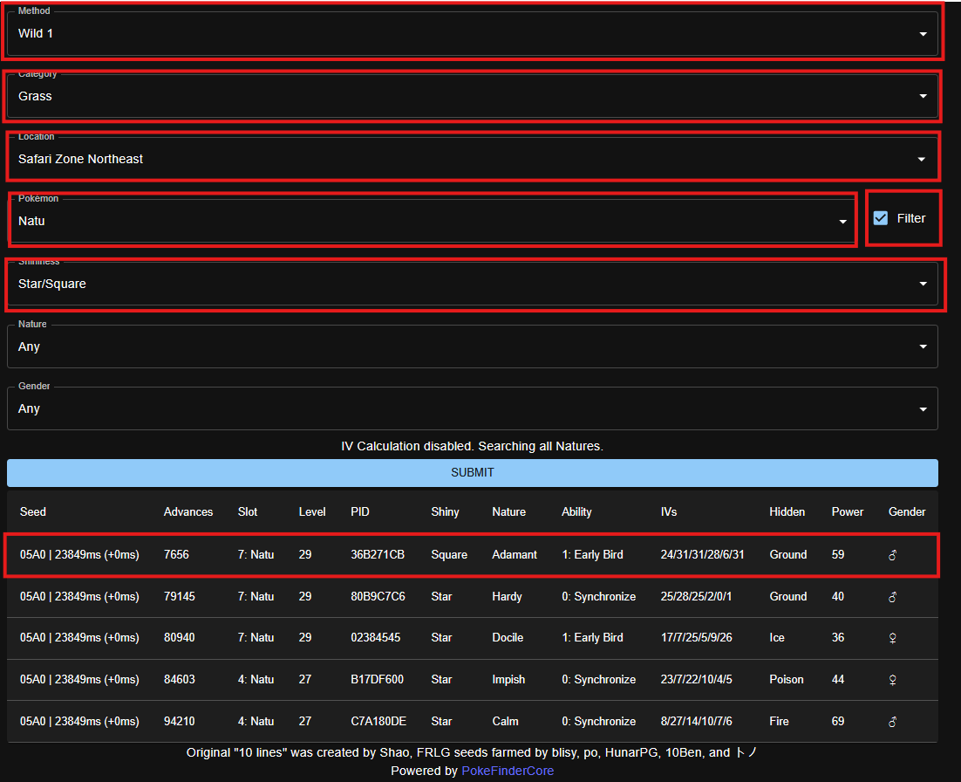Viewport: 961px width, 782px height.
Task: Click the male gender symbol in the Calm row
Action: point(893,722)
